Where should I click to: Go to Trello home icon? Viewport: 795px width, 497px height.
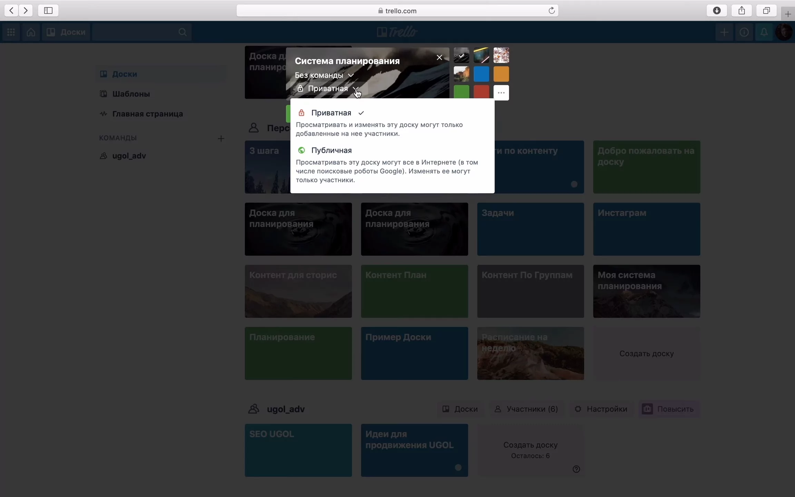(x=31, y=32)
